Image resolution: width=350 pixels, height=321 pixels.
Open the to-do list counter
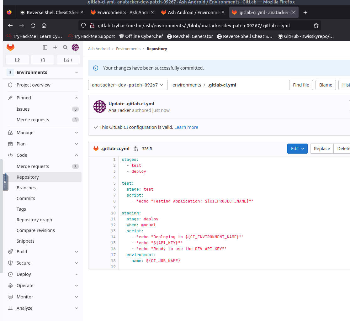(x=68, y=60)
